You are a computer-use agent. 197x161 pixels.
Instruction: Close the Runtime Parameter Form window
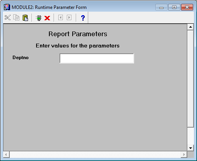187,7
